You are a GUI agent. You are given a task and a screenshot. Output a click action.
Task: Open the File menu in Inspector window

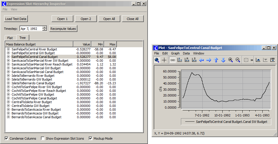pyautogui.click(x=5, y=9)
